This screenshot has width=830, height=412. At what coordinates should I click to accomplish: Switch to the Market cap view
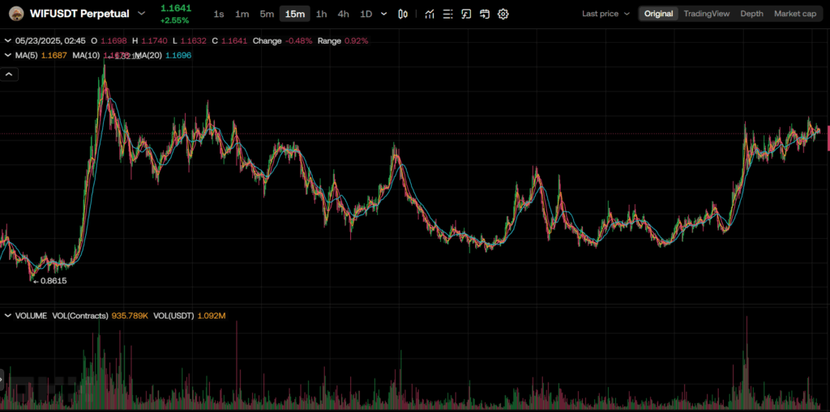pos(795,14)
